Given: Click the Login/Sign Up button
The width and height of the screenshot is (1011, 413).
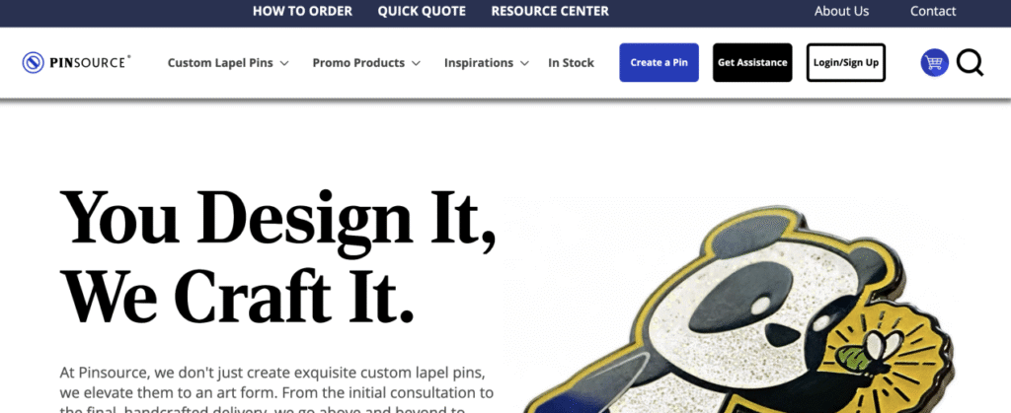Looking at the screenshot, I should [846, 62].
